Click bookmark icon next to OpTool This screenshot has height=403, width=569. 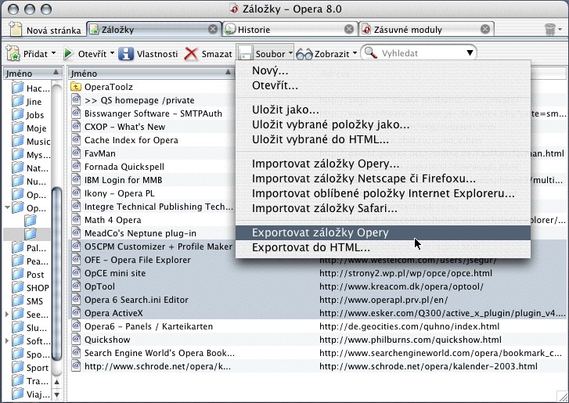click(x=76, y=286)
